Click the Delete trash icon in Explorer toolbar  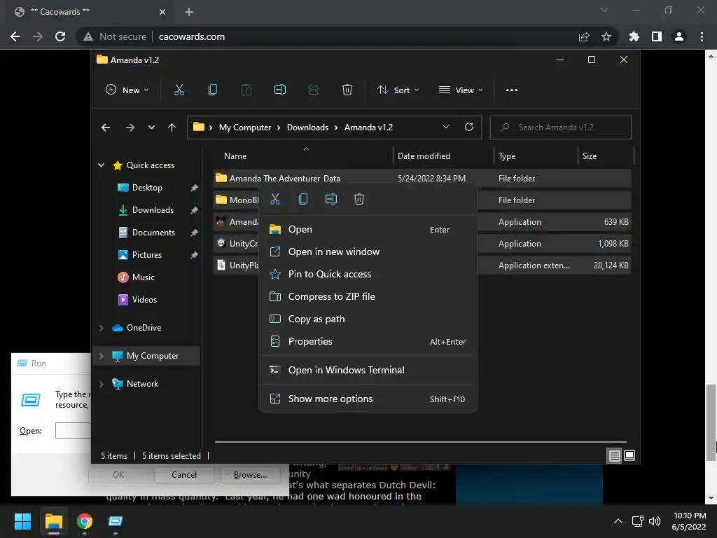tap(347, 90)
